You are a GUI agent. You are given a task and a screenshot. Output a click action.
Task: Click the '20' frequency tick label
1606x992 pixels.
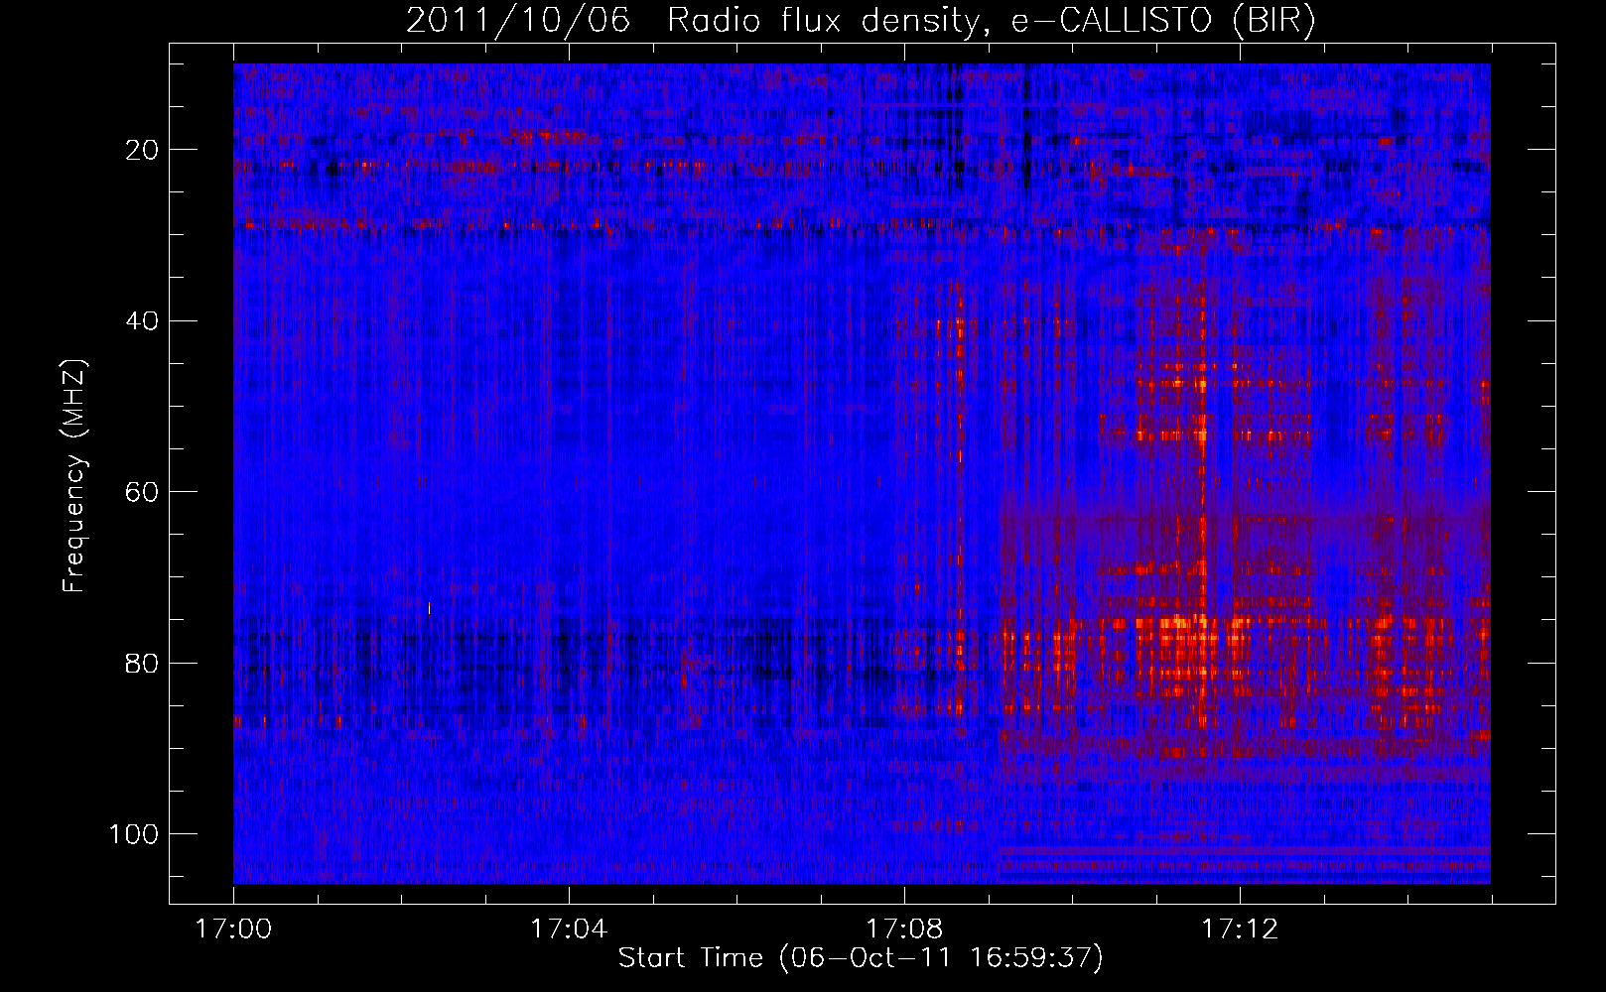tap(142, 150)
